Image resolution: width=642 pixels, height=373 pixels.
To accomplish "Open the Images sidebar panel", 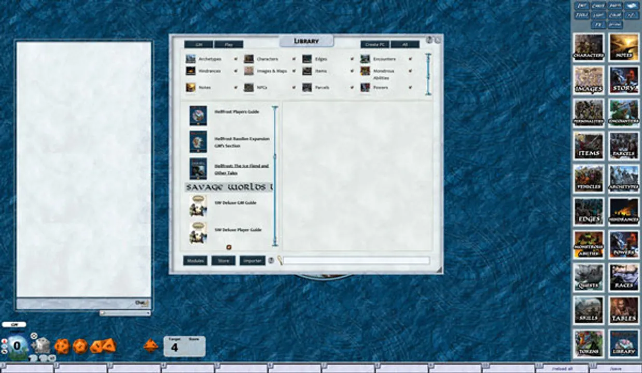I will point(589,80).
